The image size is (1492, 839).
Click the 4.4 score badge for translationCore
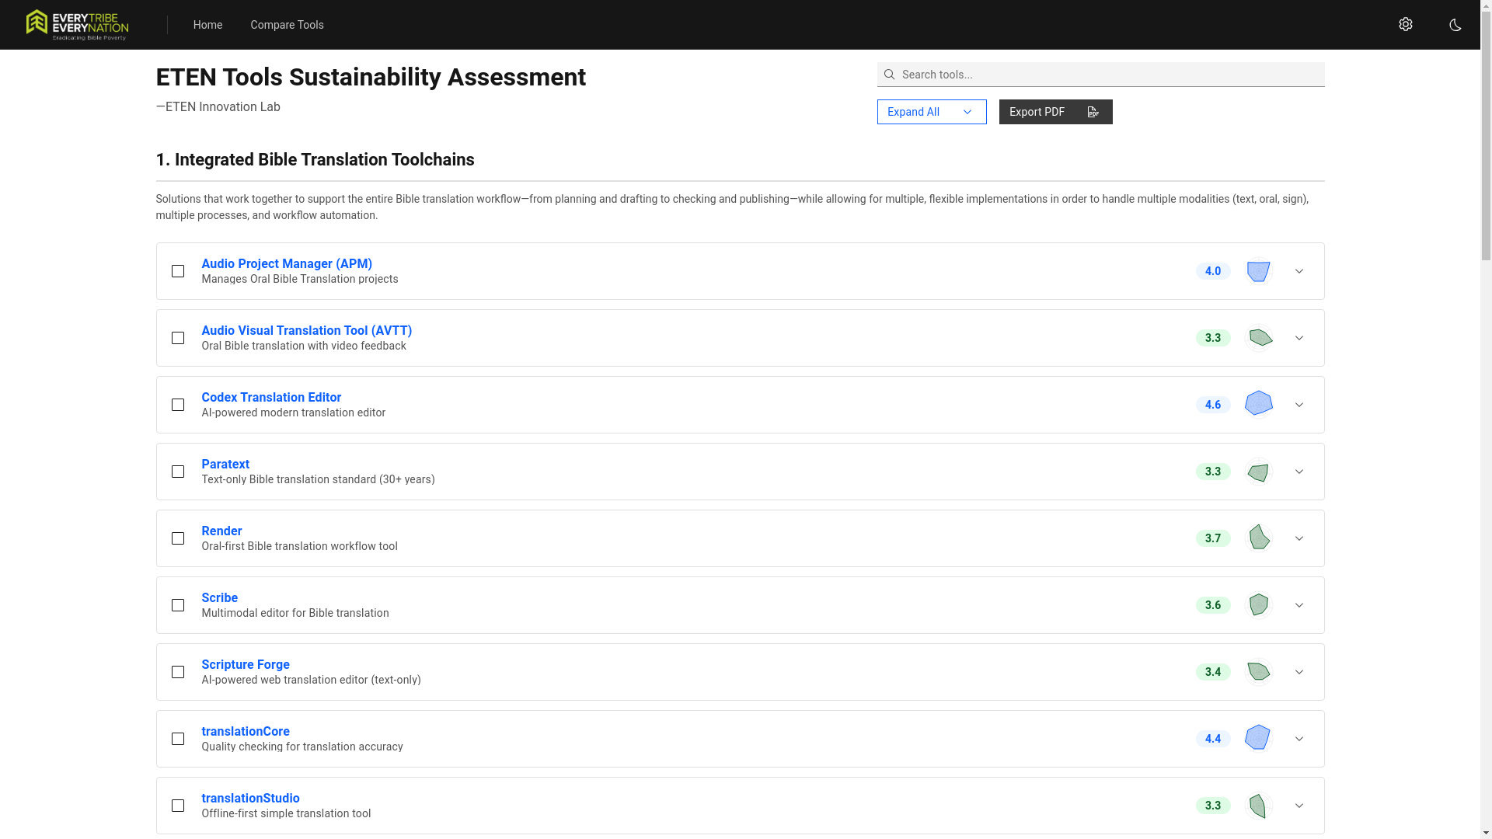[x=1213, y=739]
